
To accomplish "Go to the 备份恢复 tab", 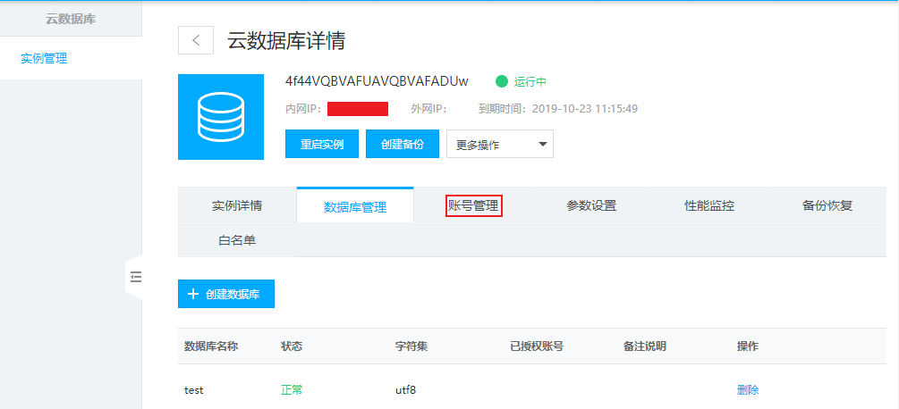I will 827,205.
